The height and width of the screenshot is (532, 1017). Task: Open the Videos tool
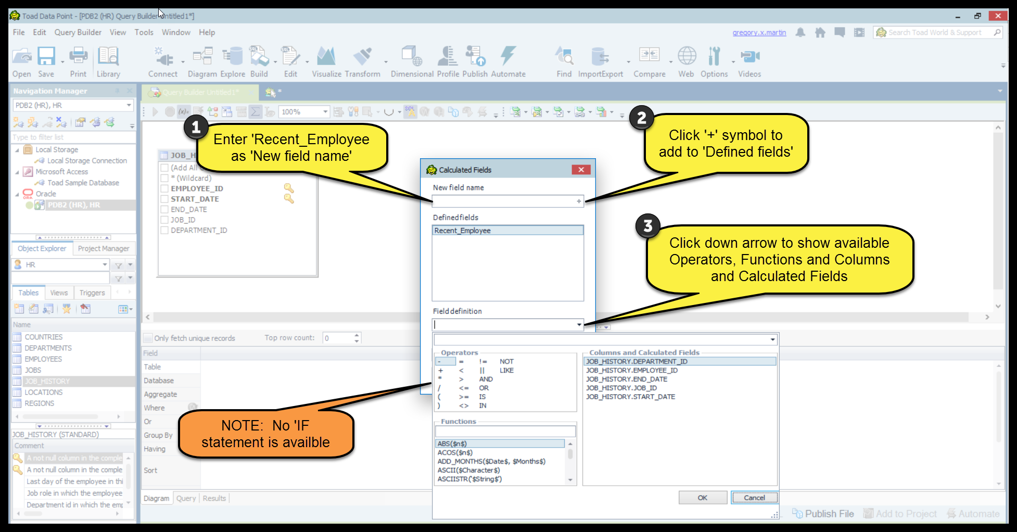point(749,61)
